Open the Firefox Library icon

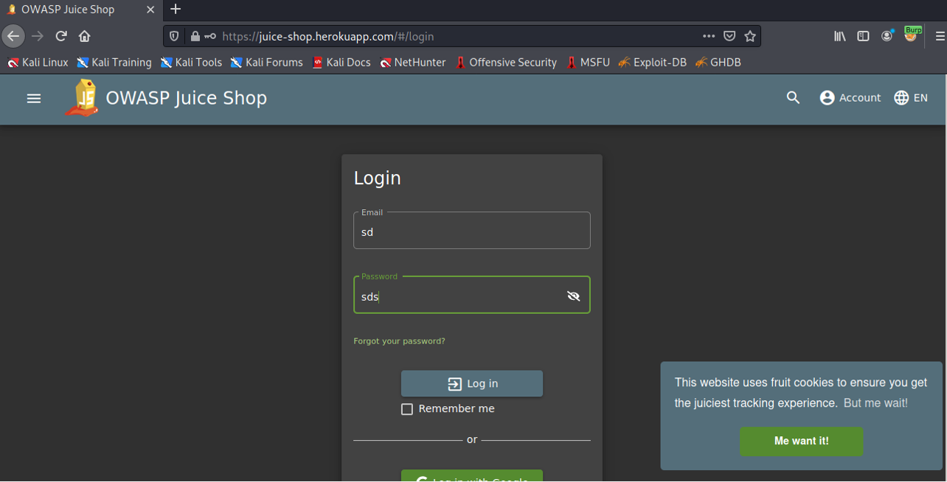pos(840,36)
